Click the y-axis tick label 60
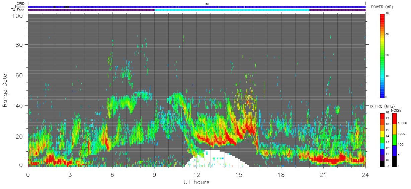 [x=19, y=75]
